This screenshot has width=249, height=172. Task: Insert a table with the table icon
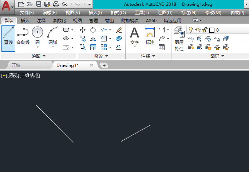pos(162,47)
